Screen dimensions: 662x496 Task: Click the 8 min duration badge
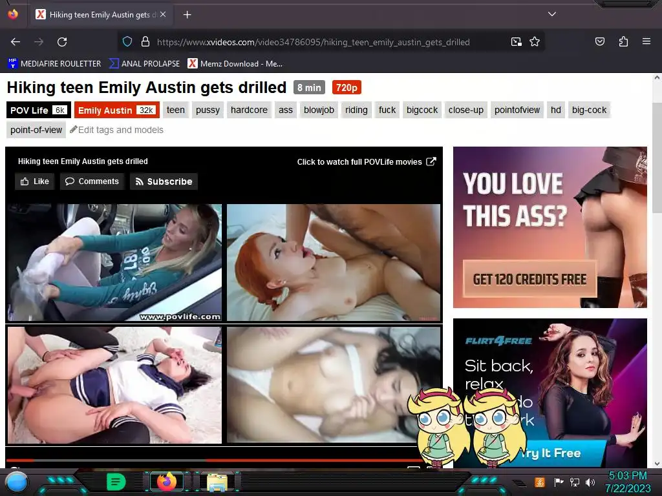(x=309, y=88)
